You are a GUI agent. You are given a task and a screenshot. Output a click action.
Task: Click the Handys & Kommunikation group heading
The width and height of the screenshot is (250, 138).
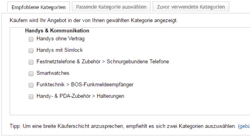click(x=57, y=31)
